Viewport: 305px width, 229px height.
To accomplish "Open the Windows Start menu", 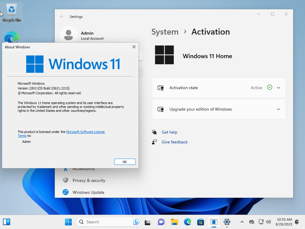I will (68, 222).
